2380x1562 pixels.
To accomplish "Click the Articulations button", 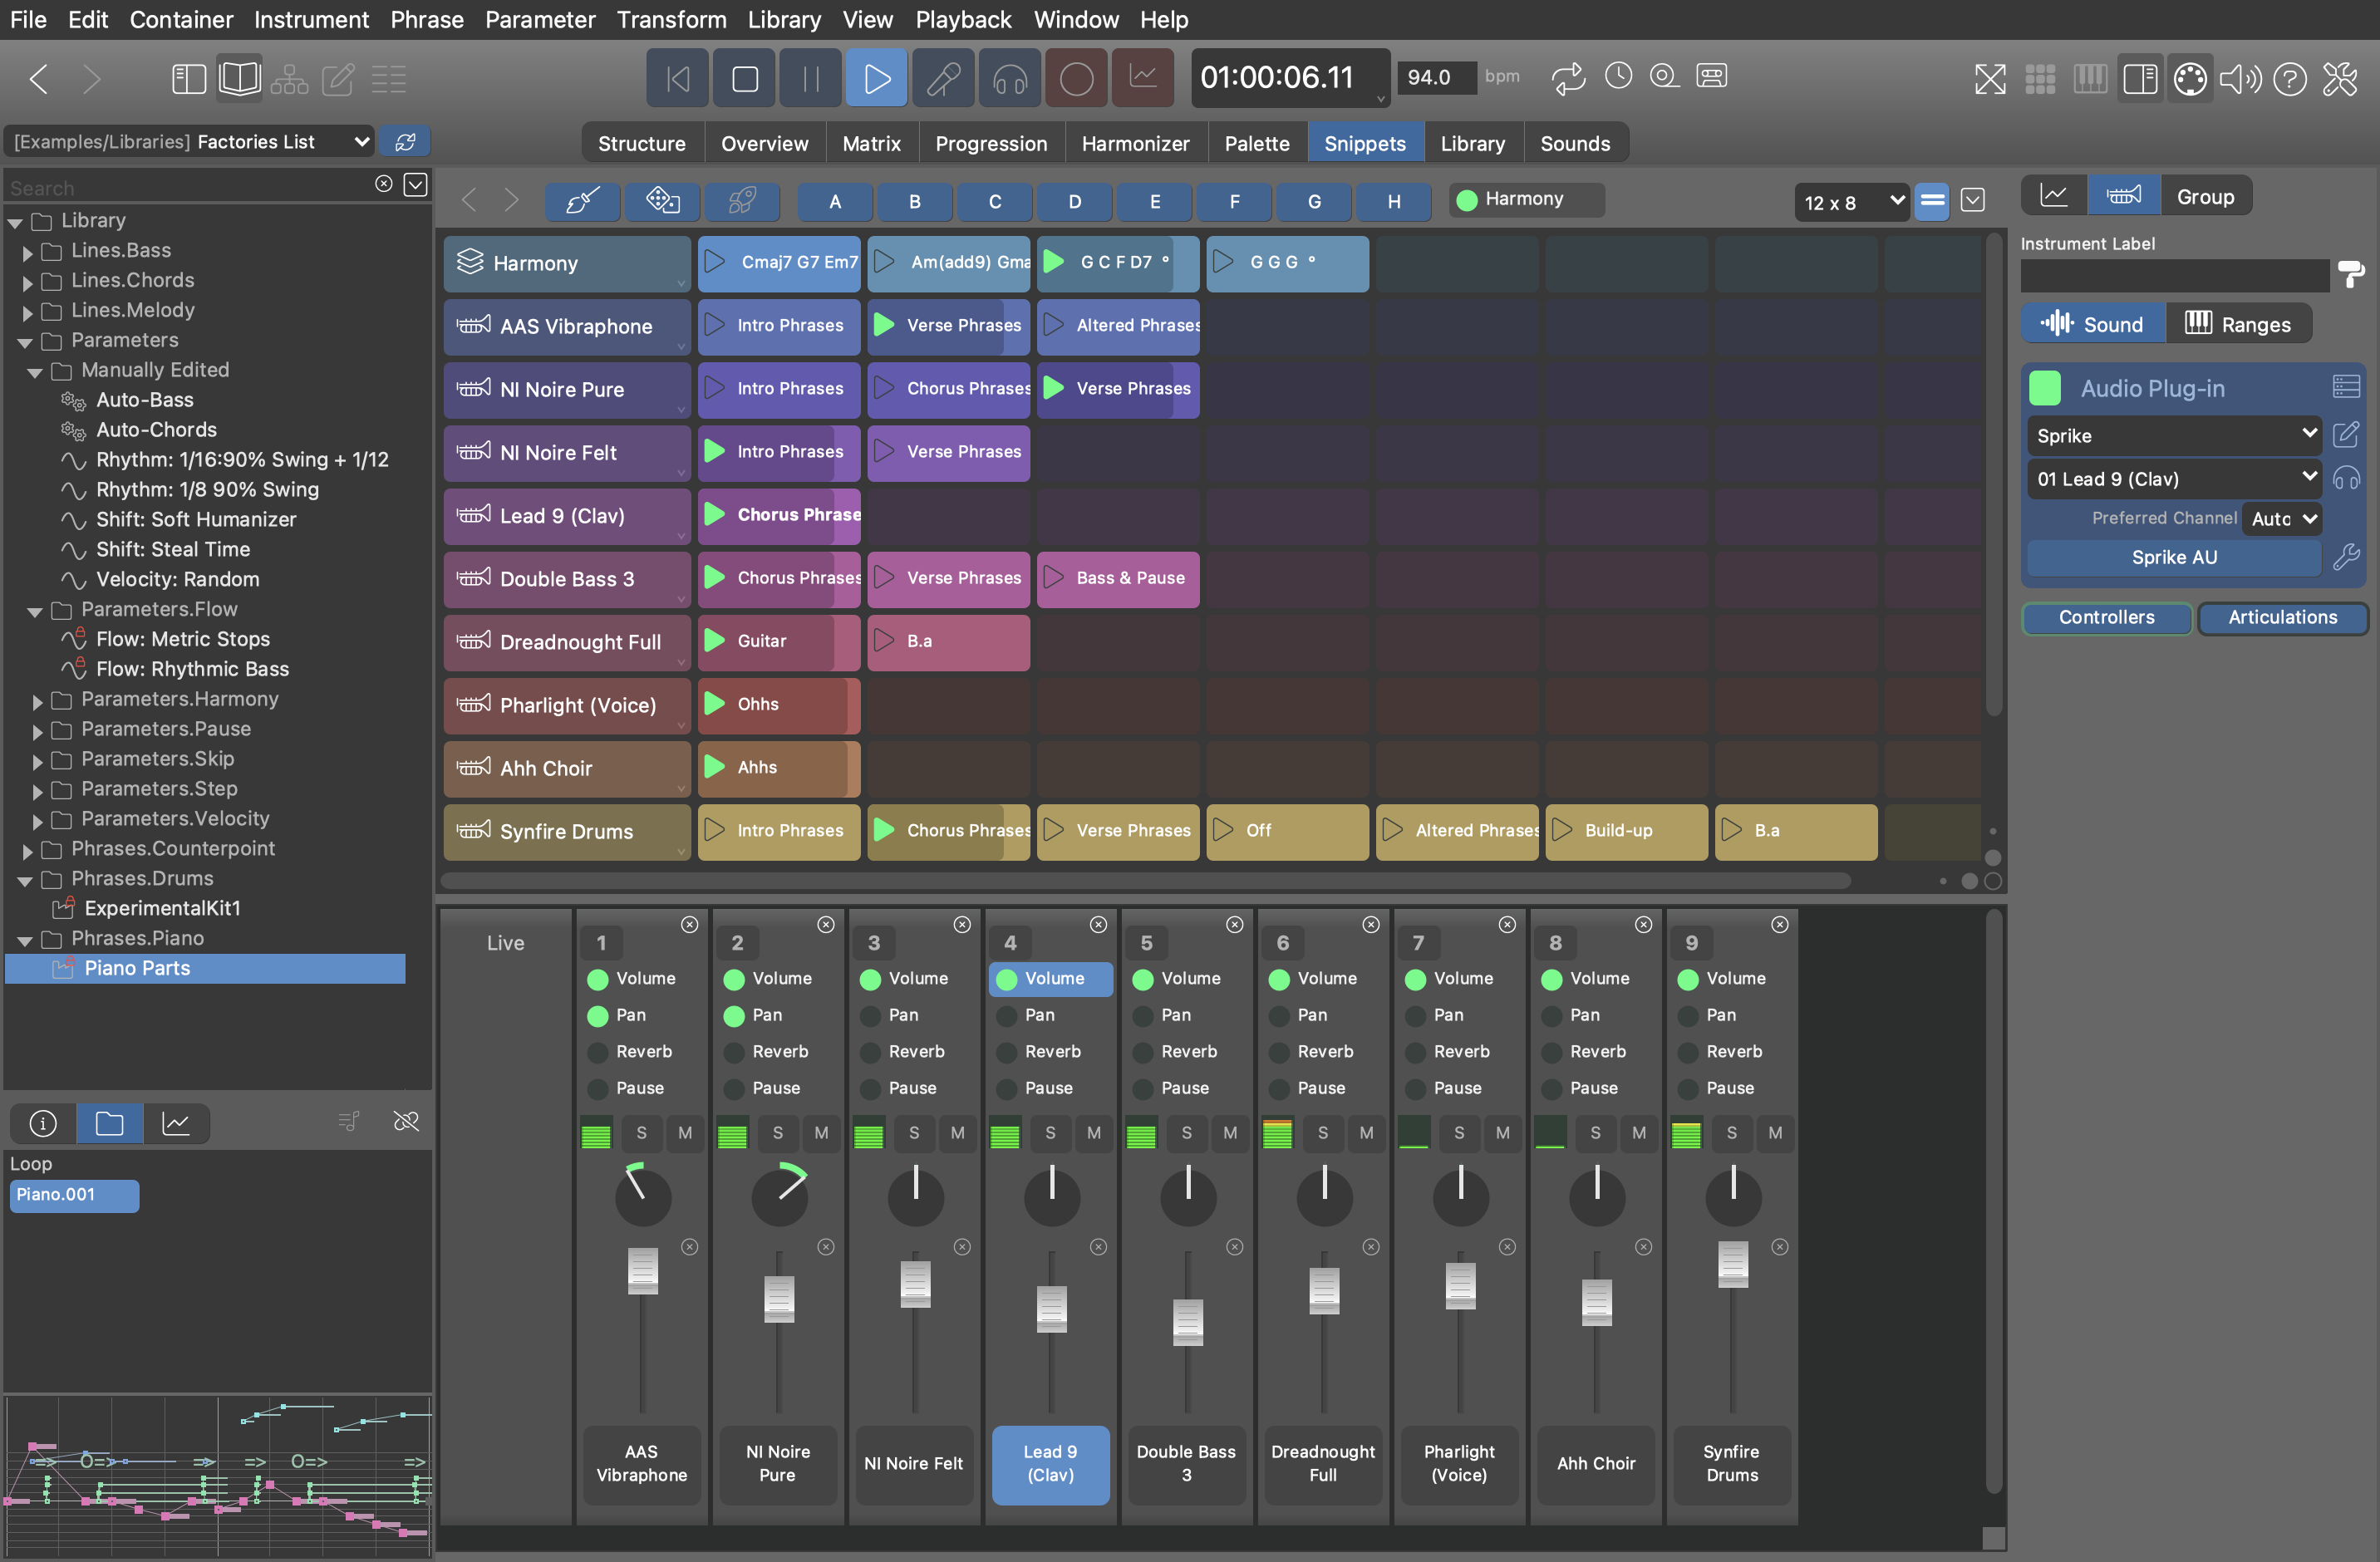I will click(x=2282, y=617).
